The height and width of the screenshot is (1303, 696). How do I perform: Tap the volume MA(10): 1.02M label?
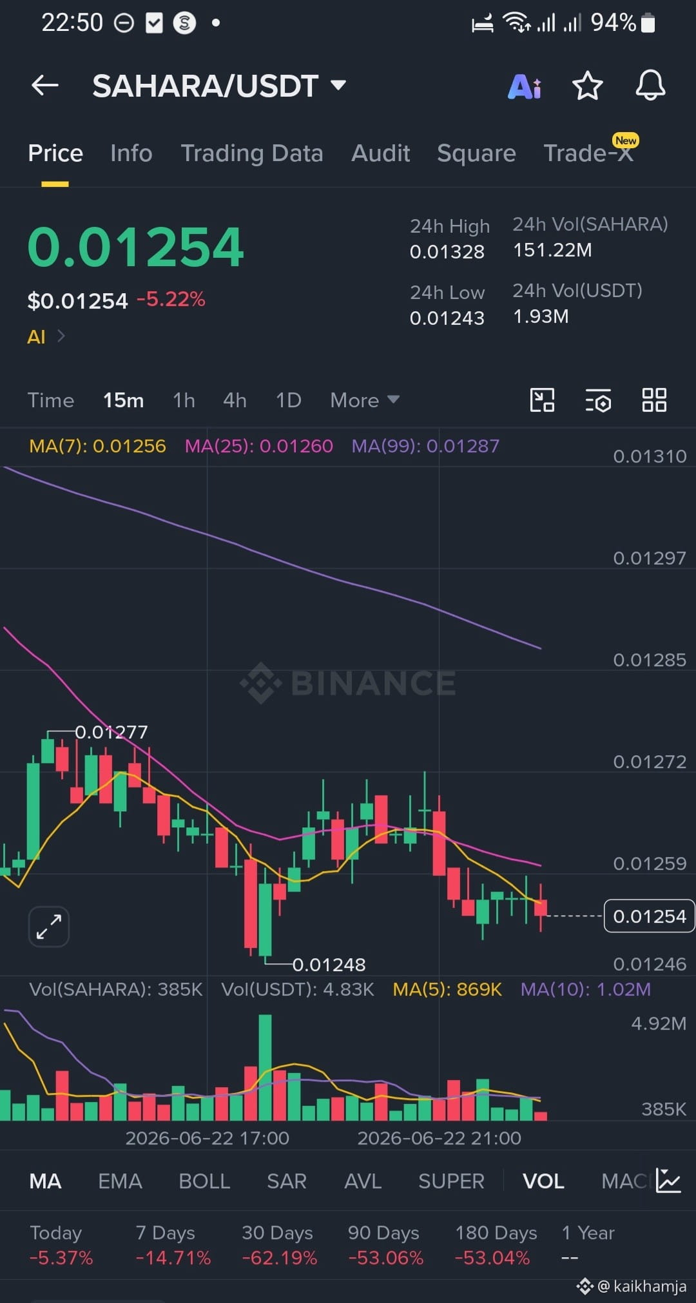pyautogui.click(x=586, y=989)
